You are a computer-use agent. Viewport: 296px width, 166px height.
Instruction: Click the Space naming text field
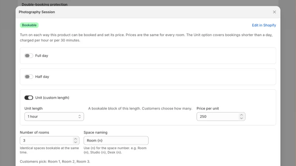pyautogui.click(x=116, y=141)
